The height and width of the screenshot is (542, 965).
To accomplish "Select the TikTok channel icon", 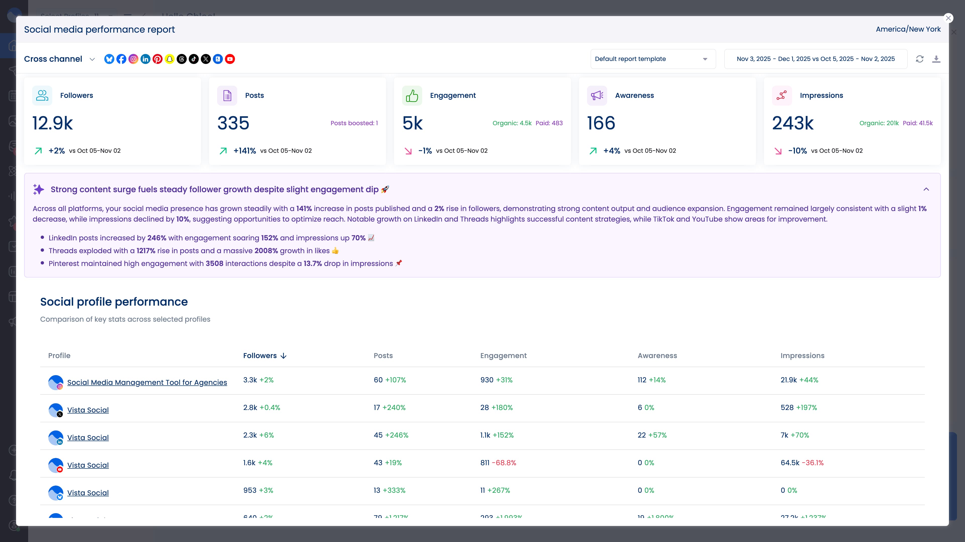I will pos(194,59).
